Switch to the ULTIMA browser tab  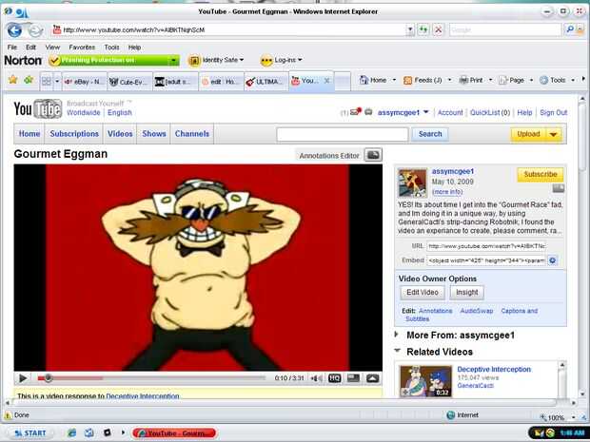pos(266,82)
